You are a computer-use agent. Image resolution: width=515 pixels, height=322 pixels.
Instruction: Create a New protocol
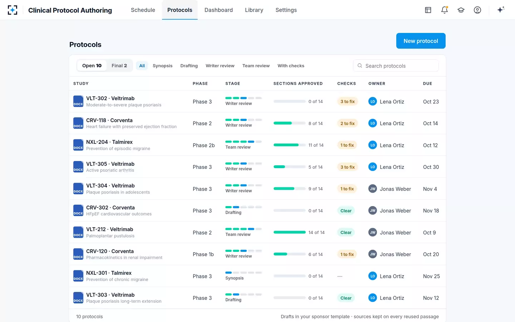tap(421, 41)
